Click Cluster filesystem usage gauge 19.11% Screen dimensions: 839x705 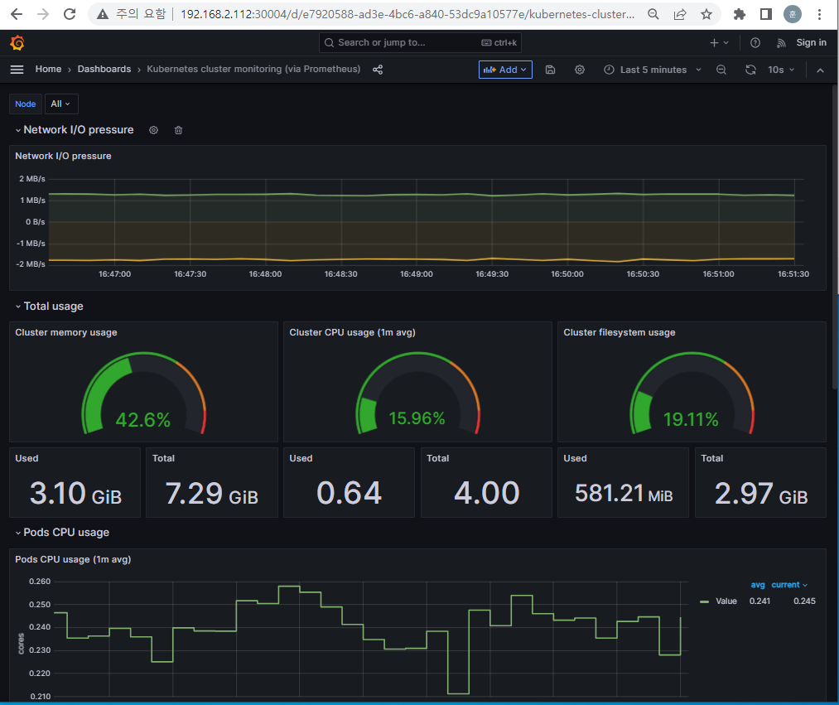tap(692, 394)
